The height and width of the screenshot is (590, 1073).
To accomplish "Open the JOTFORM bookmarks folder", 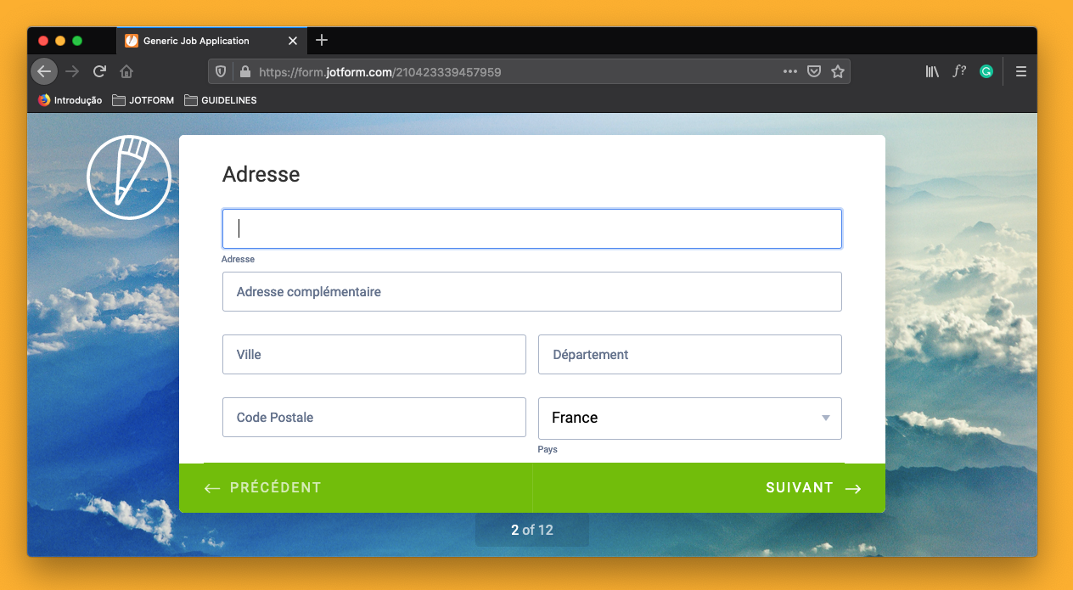I will pos(143,100).
